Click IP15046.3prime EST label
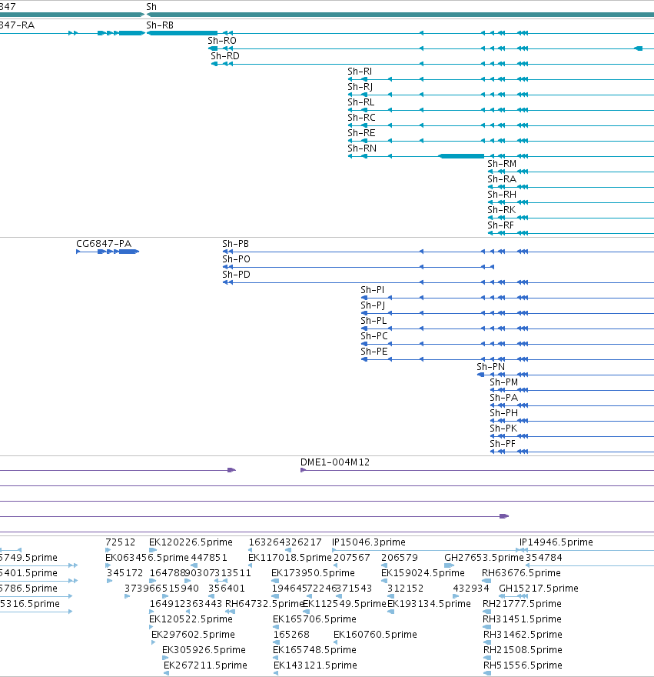Screen dimensions: 654x677 (368, 542)
